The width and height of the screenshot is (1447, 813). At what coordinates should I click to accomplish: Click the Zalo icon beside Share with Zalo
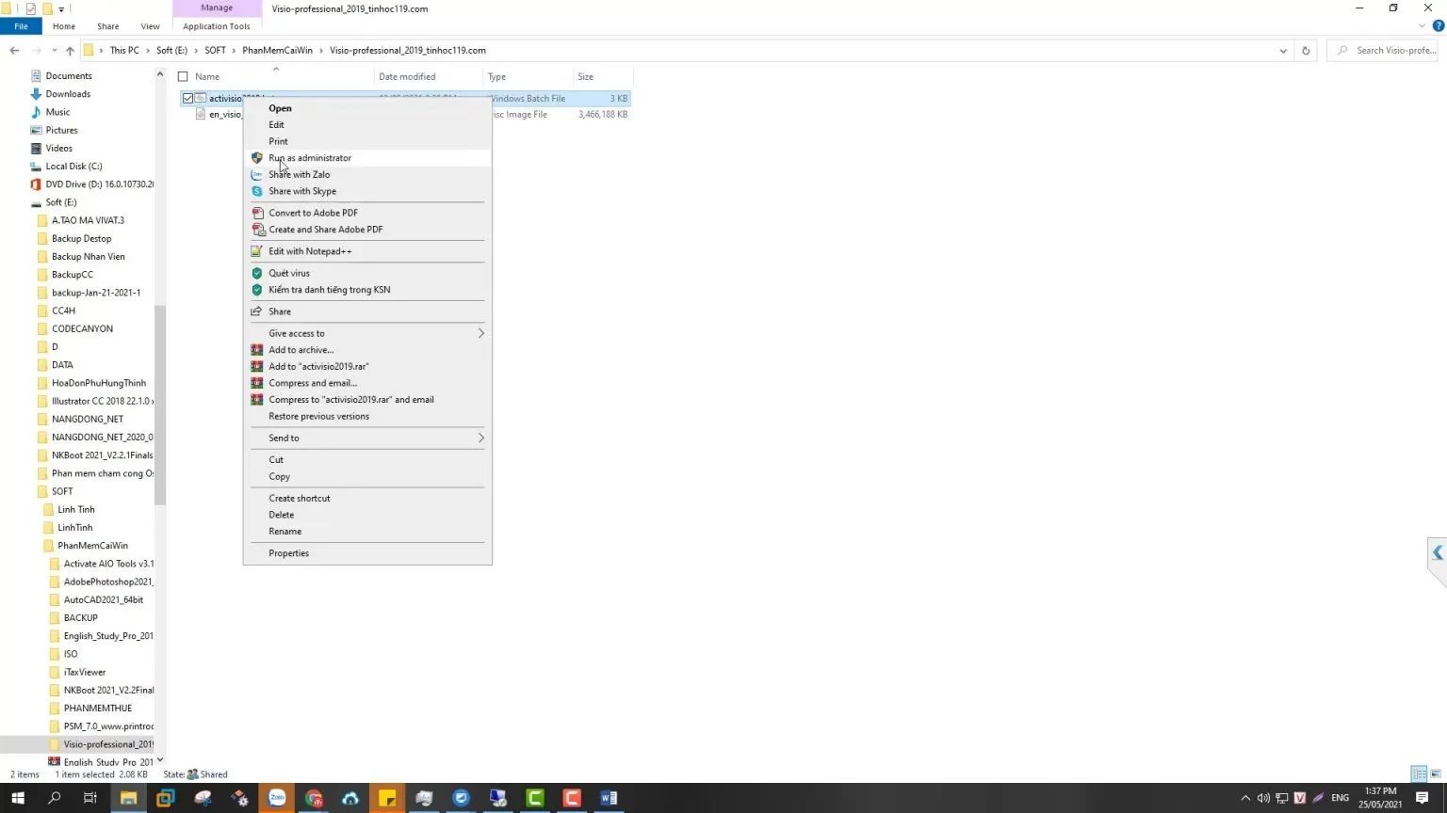pos(256,174)
